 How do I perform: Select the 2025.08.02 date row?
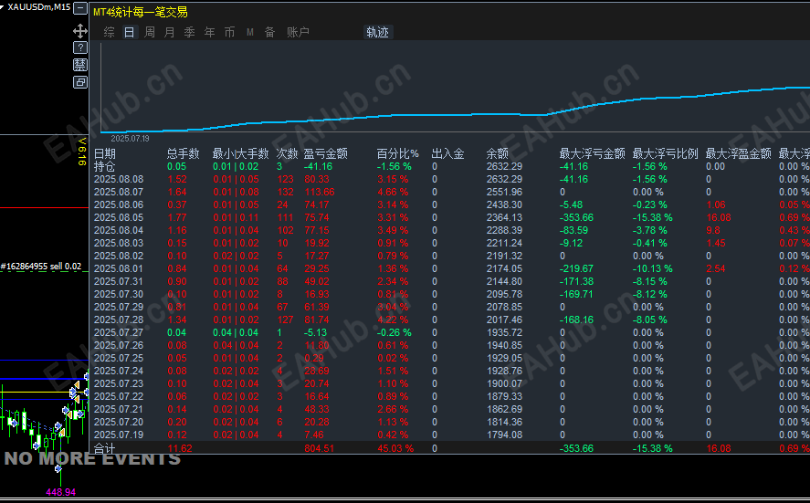pos(449,257)
